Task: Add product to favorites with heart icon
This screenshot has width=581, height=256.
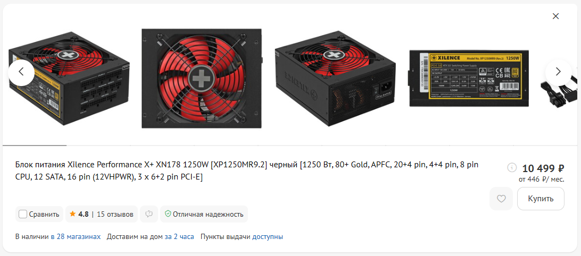Action: coord(501,199)
